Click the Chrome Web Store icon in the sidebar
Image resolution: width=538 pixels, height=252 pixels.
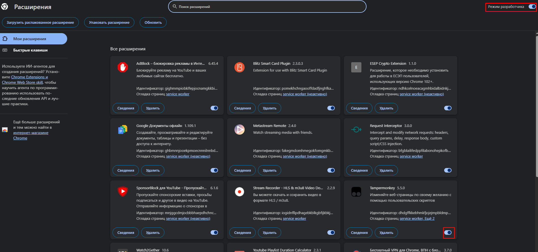5,130
